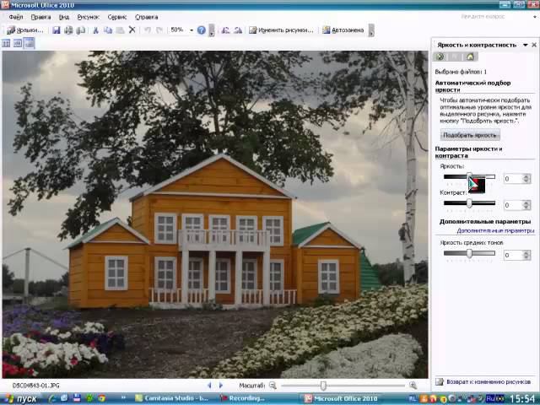540x405 pixels.
Task: Click the Cut scissors icon
Action: click(x=95, y=30)
